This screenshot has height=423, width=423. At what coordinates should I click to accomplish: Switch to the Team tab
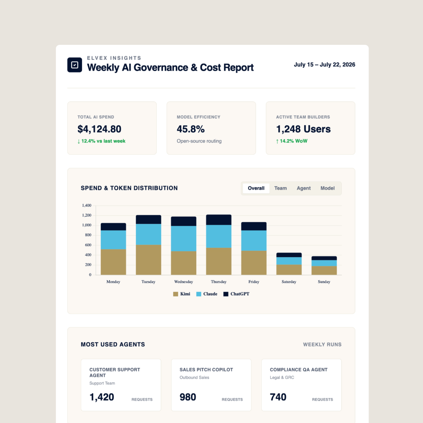[x=280, y=188]
